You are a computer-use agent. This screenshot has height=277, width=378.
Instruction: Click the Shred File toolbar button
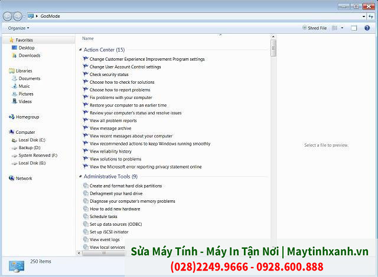click(314, 28)
